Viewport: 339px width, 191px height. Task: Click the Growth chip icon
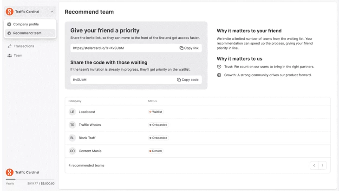219,75
